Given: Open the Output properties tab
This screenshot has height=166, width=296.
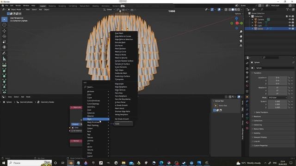Looking at the screenshot, I should click(x=247, y=73).
